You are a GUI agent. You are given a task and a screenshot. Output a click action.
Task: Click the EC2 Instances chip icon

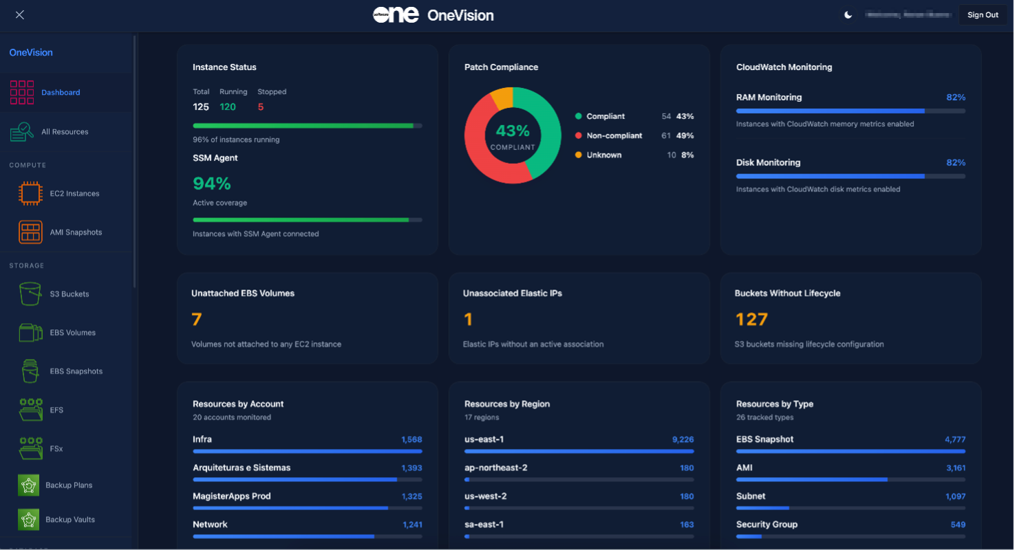(30, 194)
